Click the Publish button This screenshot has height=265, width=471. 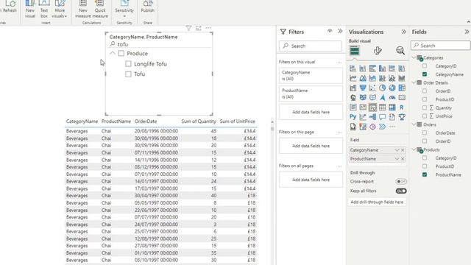point(147,7)
